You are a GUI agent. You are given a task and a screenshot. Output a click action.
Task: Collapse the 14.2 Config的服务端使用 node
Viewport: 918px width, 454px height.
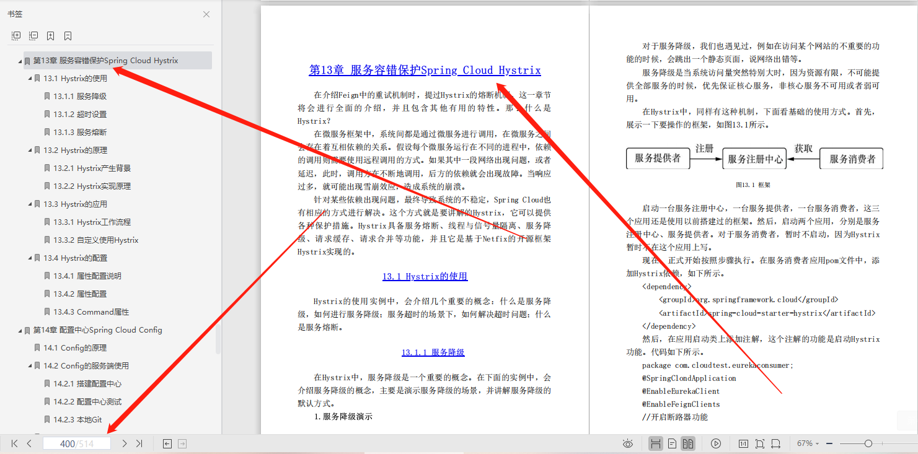point(30,366)
